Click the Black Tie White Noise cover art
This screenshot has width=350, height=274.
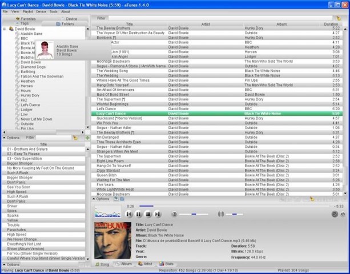(112, 240)
